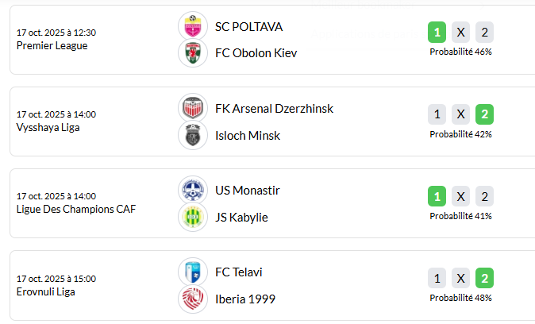Click the FC Telavi team logo
The height and width of the screenshot is (324, 535).
tap(193, 272)
